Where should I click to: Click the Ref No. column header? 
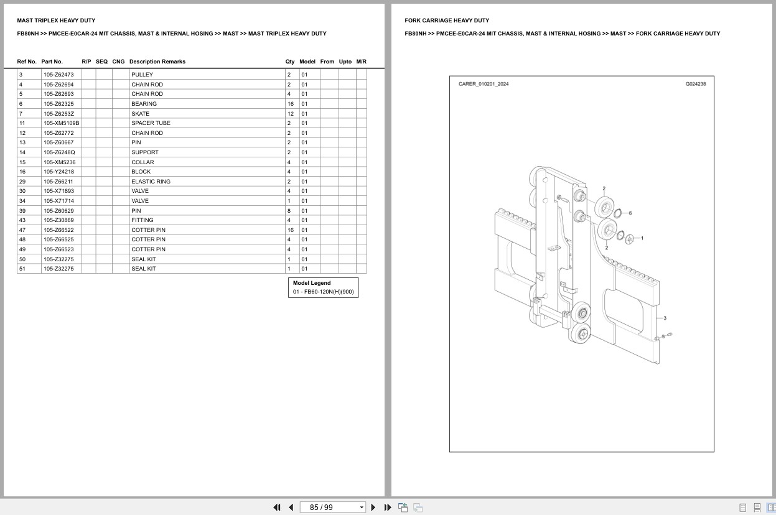27,62
